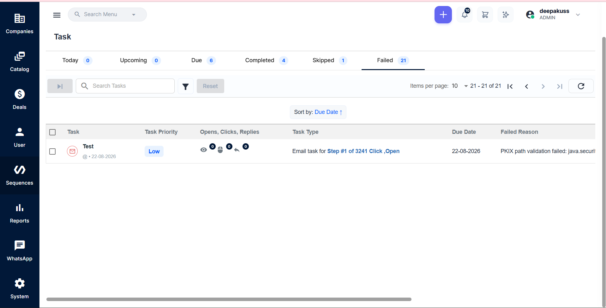Viewport: 606px width, 308px height.
Task: Switch to the Today tab
Action: tap(77, 60)
